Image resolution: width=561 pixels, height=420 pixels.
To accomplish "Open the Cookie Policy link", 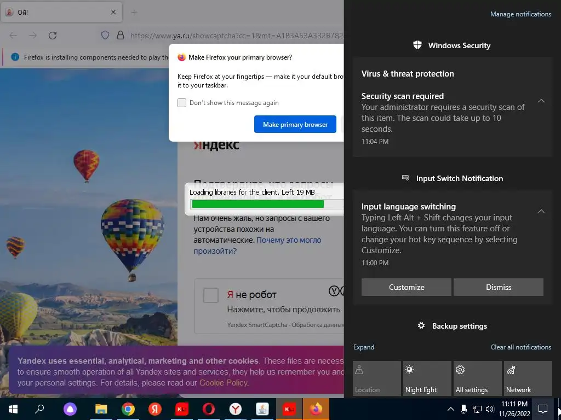I will pos(224,383).
